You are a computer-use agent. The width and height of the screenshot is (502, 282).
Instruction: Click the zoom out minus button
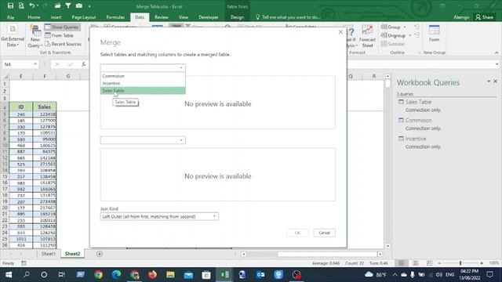[439, 263]
